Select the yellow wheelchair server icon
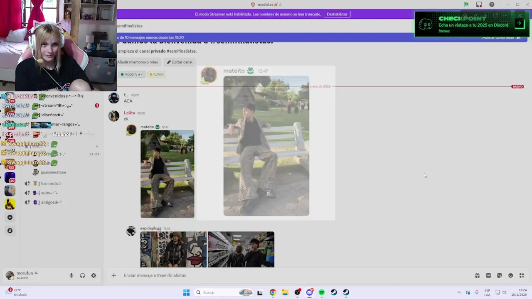Screen dimensions: 532x299 [x=10, y=204]
